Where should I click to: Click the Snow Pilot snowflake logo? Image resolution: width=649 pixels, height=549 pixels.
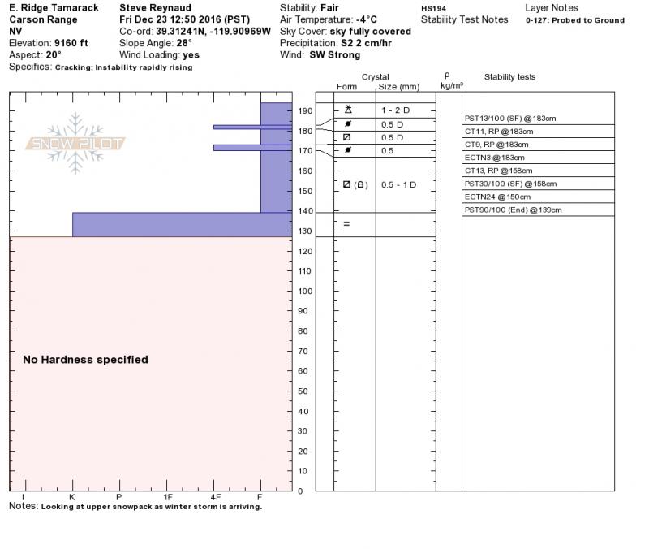tap(75, 144)
